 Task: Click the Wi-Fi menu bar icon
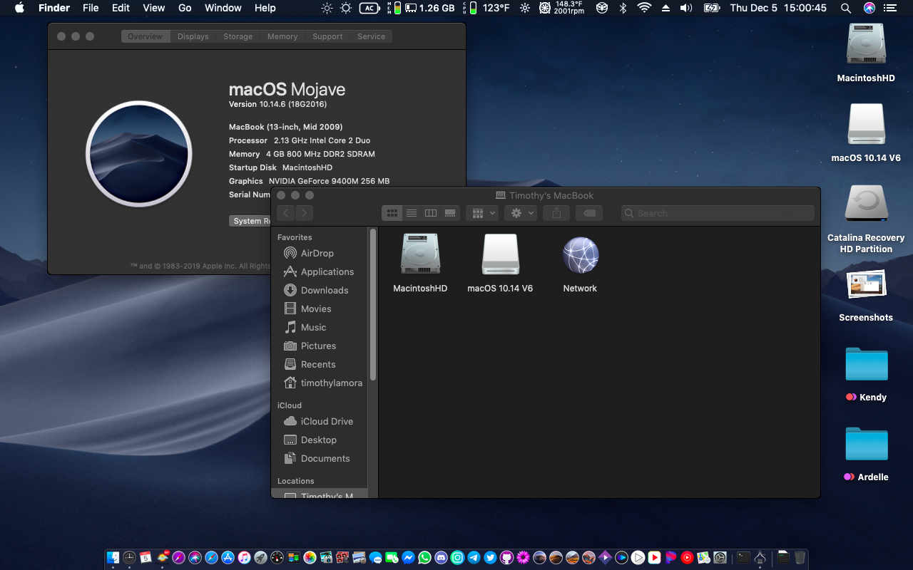(x=644, y=8)
